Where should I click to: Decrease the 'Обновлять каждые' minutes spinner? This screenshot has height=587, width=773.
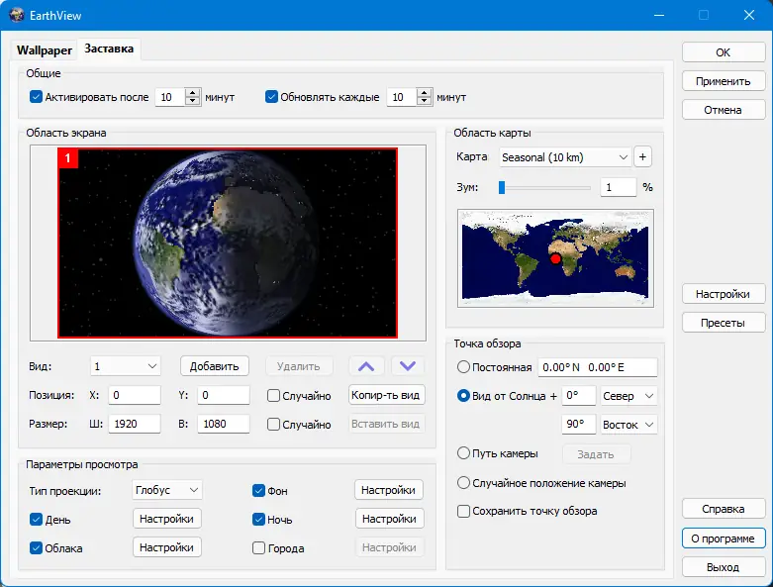(x=425, y=102)
